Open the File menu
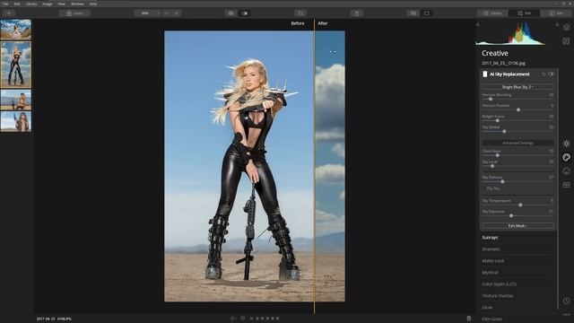574x323 pixels. point(5,4)
